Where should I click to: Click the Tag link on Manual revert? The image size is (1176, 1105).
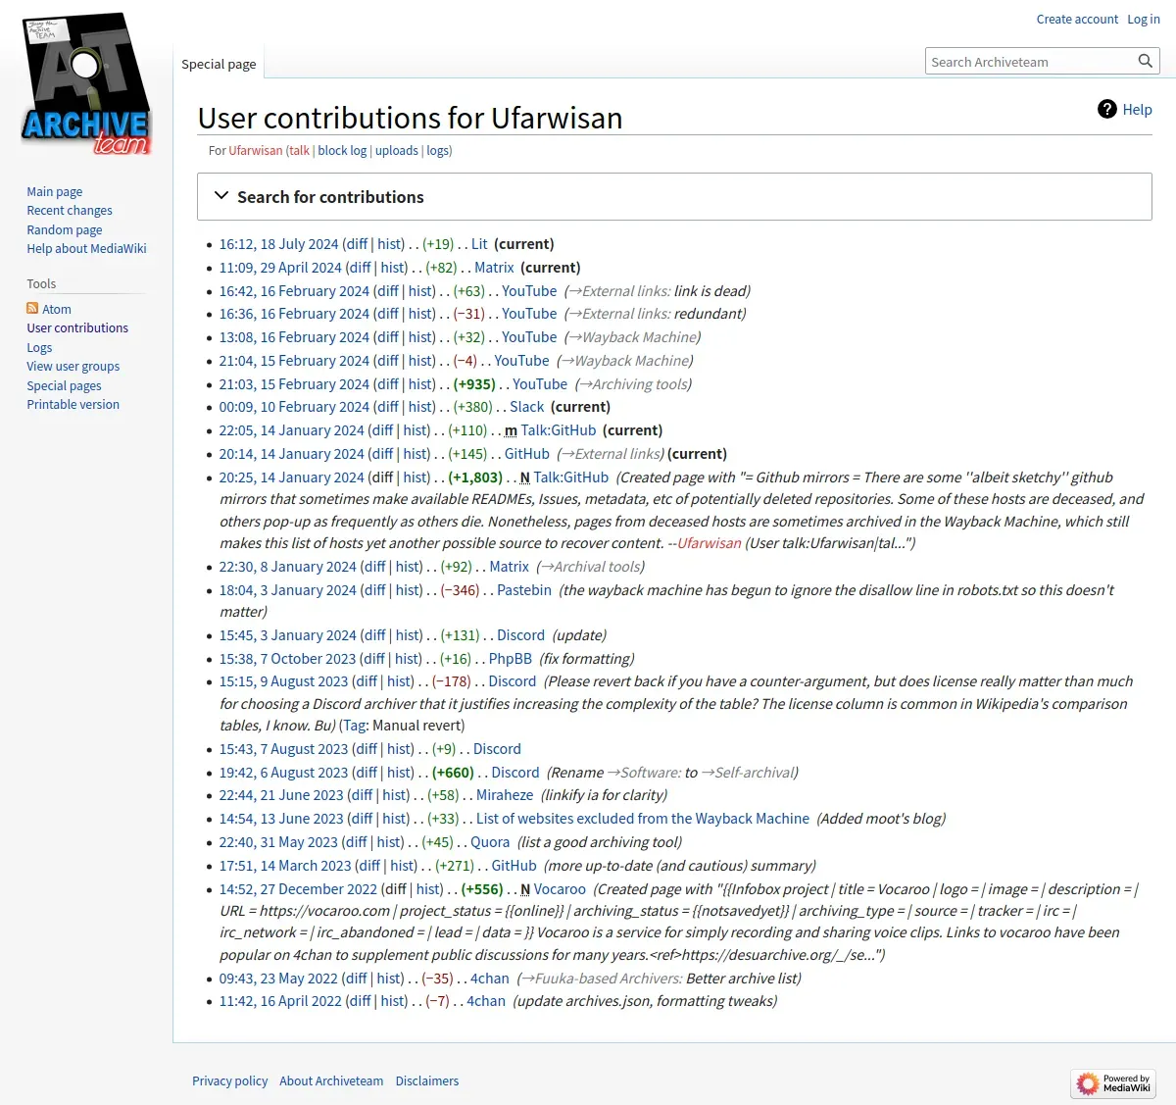[x=355, y=726]
